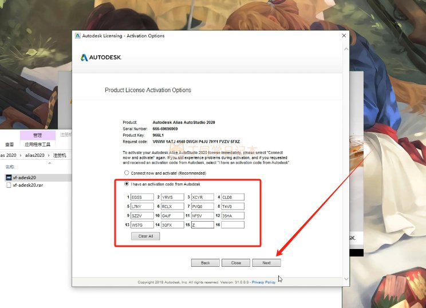The width and height of the screenshot is (426, 308).
Task: Click the Autodesk Licensing title bar icon
Action: coord(78,35)
